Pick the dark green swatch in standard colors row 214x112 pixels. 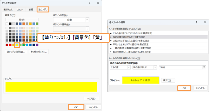[x=24, y=45]
